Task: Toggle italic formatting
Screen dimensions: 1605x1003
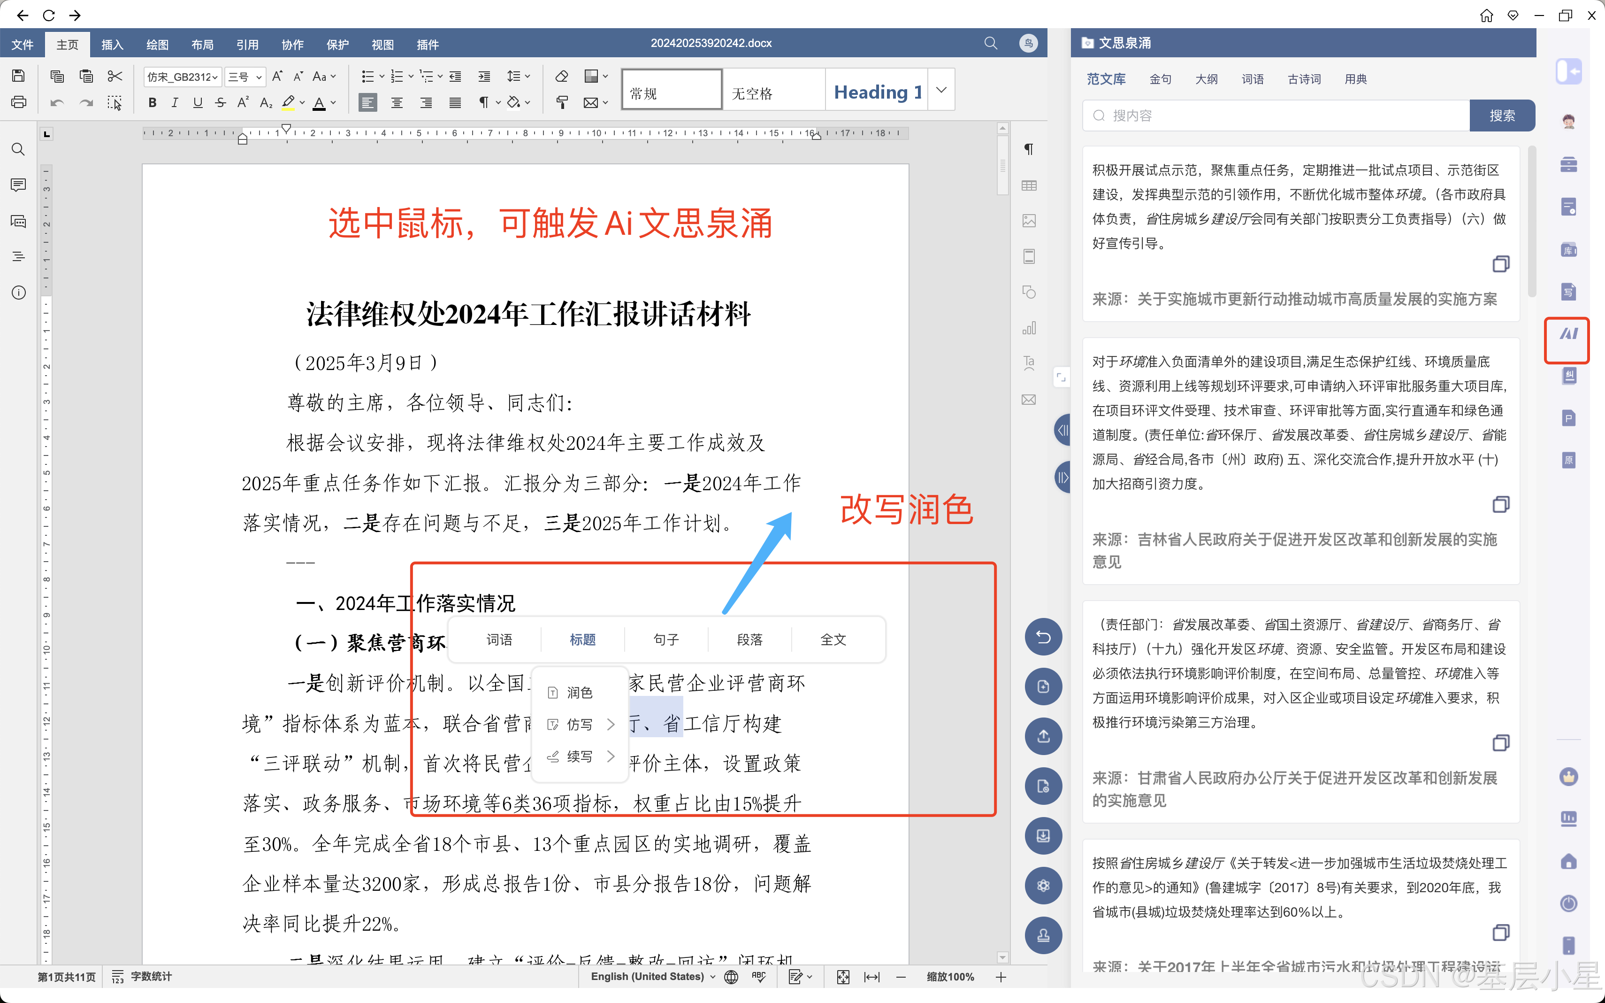Action: coord(175,102)
